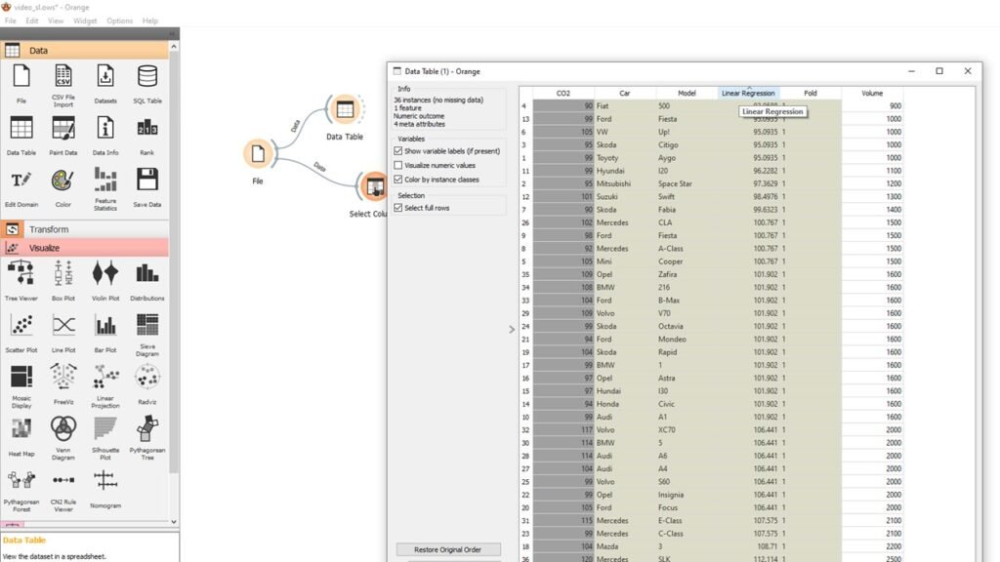Sort by Linear Regression column header
Screen dimensions: 1000x562
click(x=748, y=93)
